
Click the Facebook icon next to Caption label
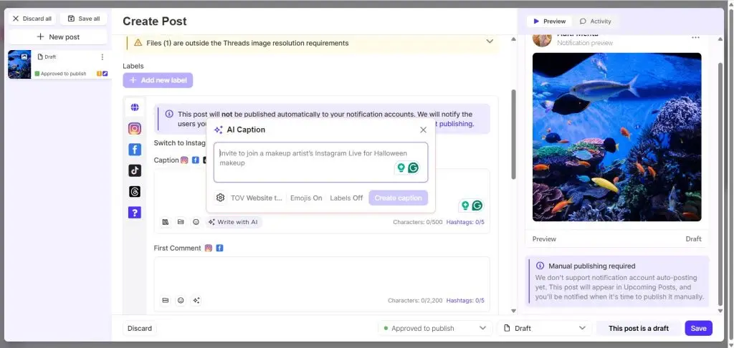pos(196,160)
